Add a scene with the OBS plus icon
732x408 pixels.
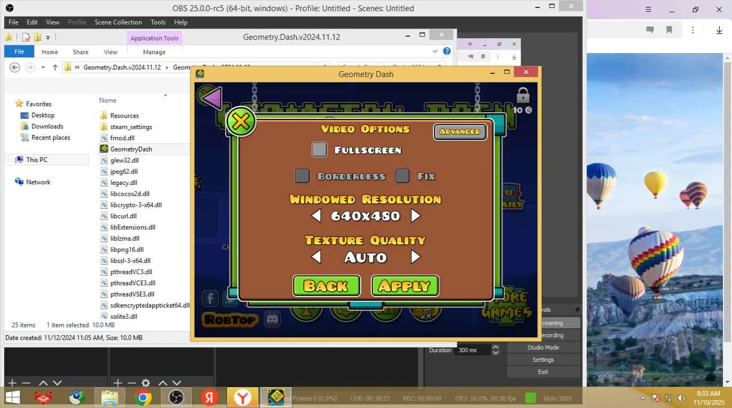[12, 383]
